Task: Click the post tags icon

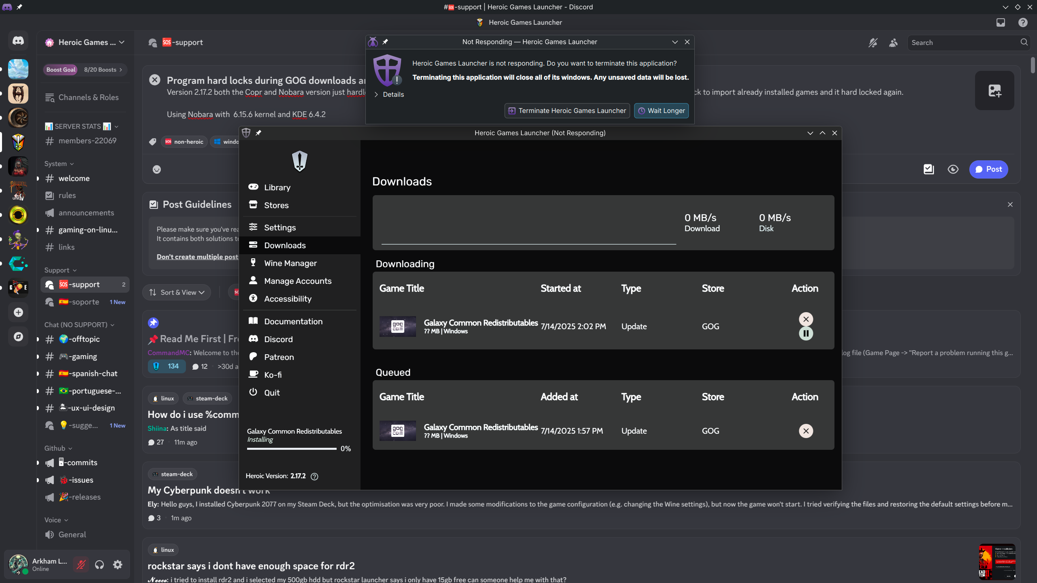Action: (153, 142)
